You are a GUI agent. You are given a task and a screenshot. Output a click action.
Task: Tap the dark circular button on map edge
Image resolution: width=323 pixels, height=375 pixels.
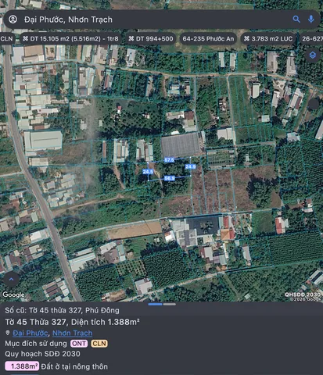pos(314,104)
